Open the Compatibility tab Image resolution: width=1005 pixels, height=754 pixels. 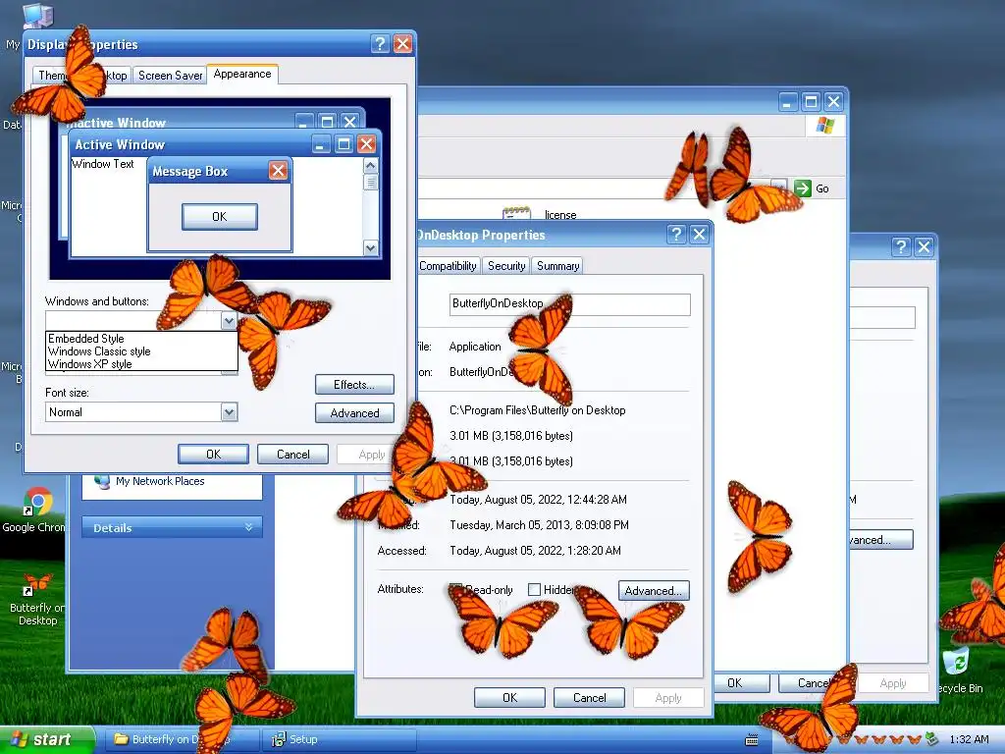448,266
